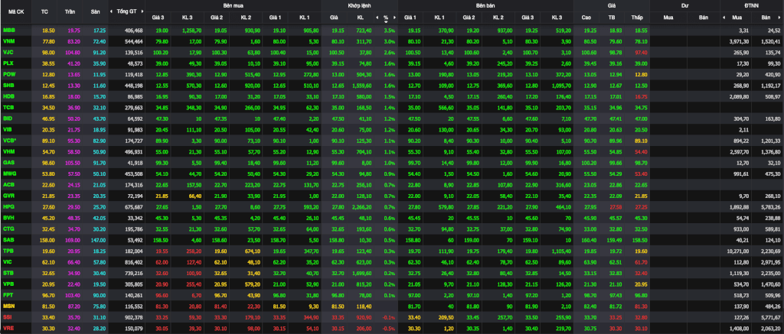Click right arrow beside % column header

(x=394, y=18)
